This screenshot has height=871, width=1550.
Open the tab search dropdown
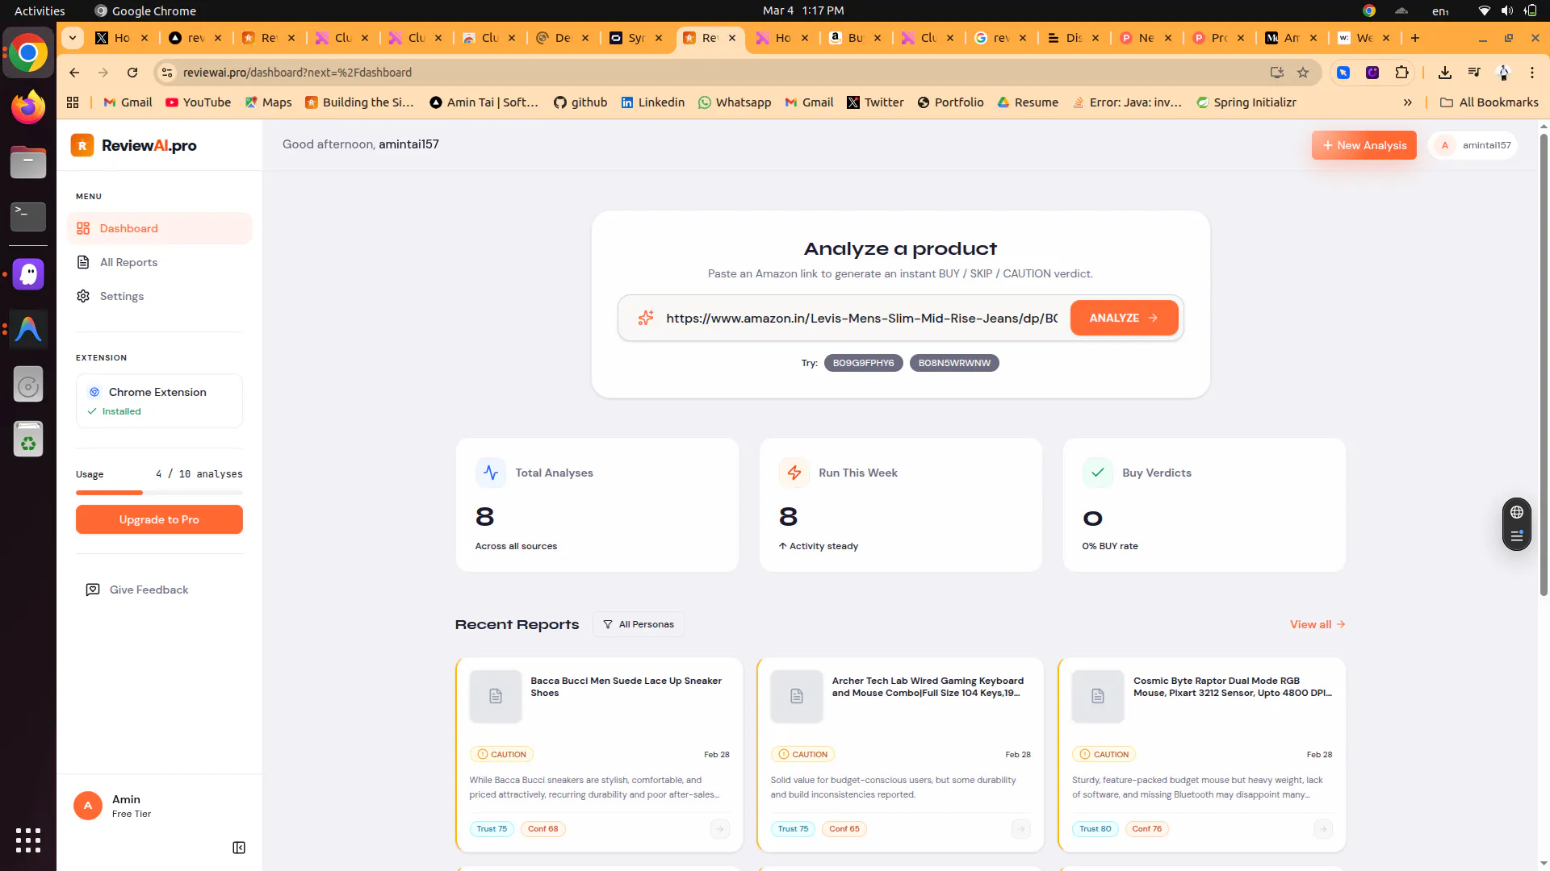coord(73,38)
